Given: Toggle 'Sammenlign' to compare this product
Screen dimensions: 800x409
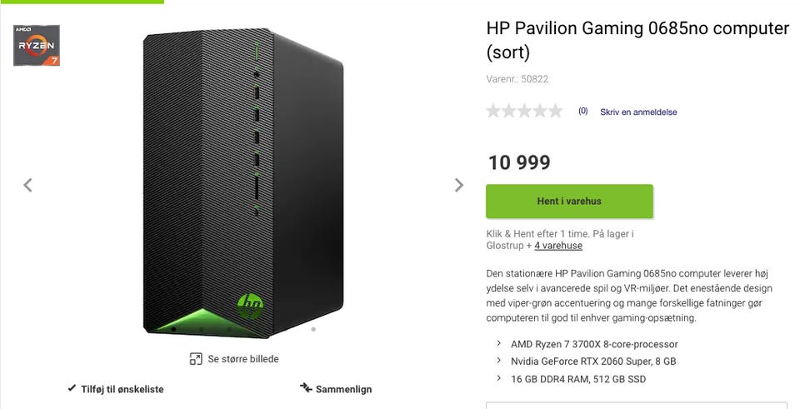Looking at the screenshot, I should (x=343, y=389).
